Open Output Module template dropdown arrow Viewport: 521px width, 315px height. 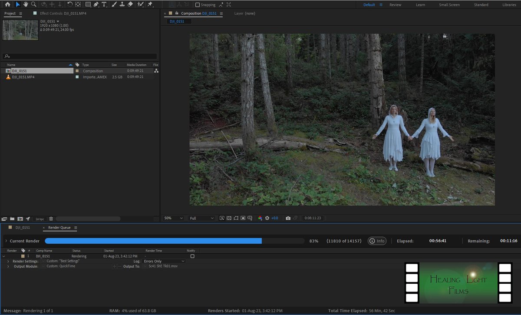click(x=43, y=266)
